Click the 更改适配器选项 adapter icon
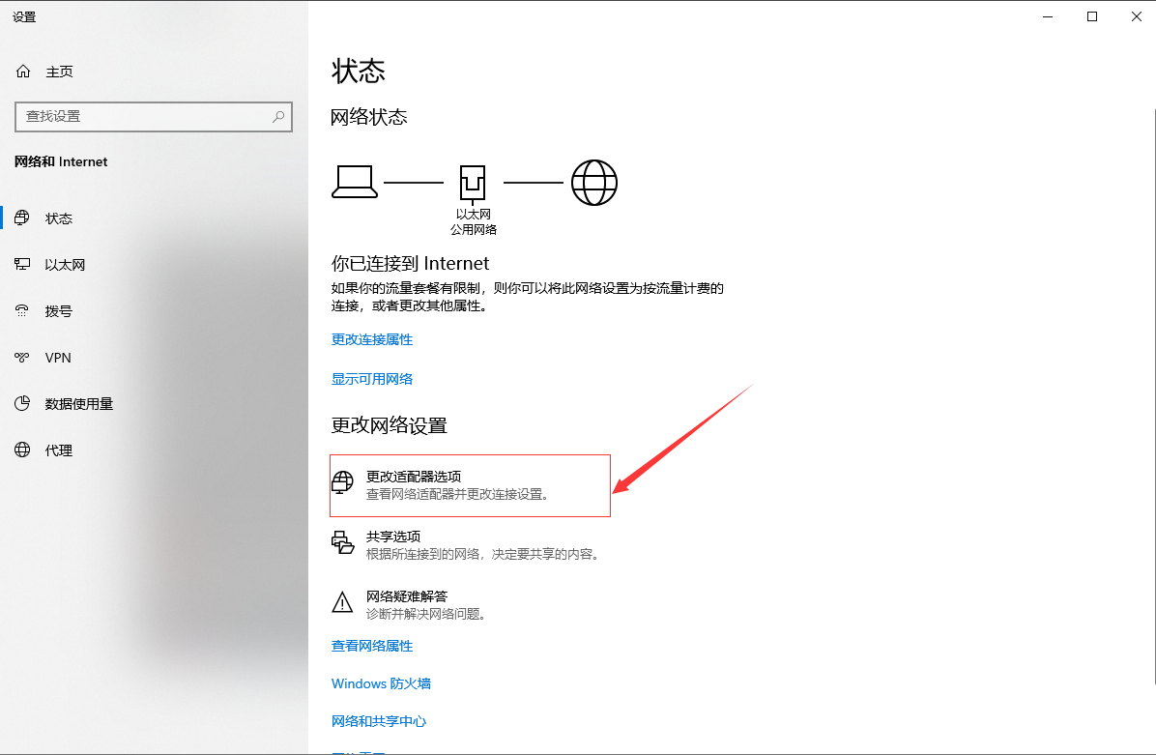 (x=342, y=483)
